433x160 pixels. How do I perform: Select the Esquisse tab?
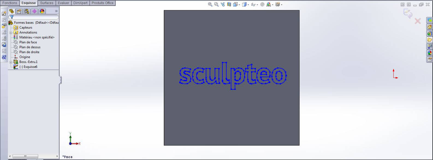(x=29, y=3)
